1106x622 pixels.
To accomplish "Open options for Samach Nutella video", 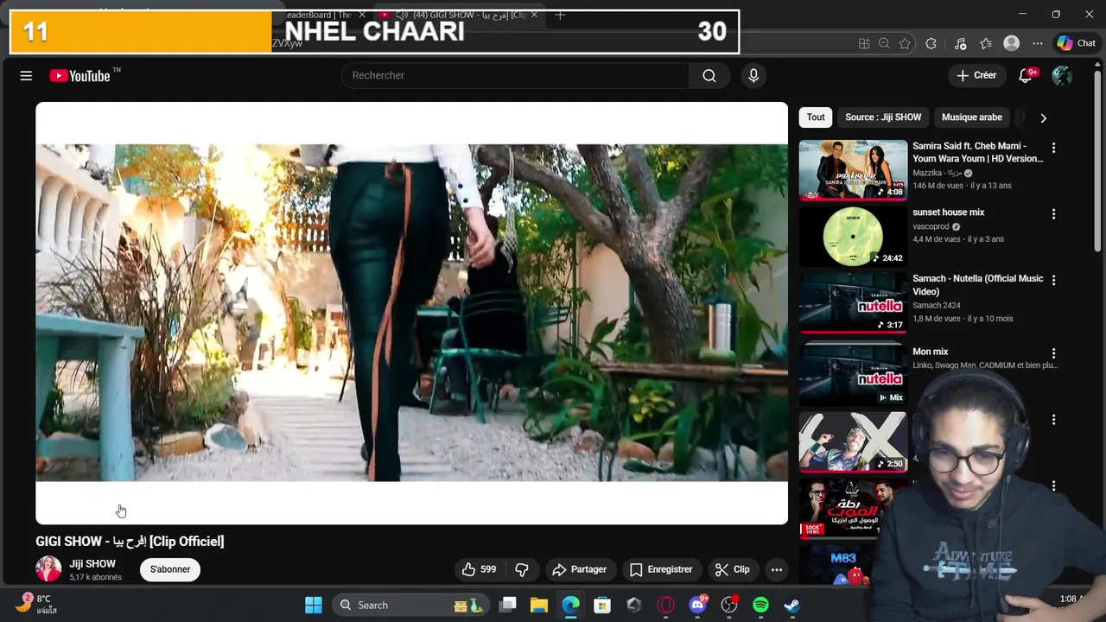I will (1053, 281).
